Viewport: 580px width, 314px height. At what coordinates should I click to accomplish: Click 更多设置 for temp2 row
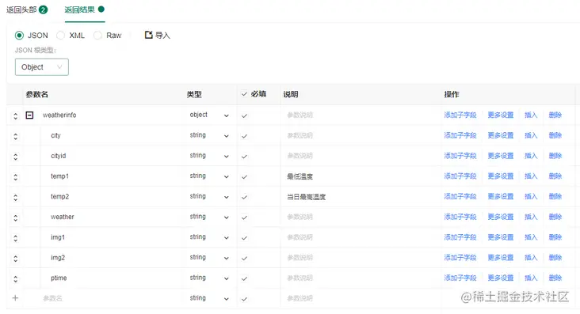pyautogui.click(x=501, y=196)
